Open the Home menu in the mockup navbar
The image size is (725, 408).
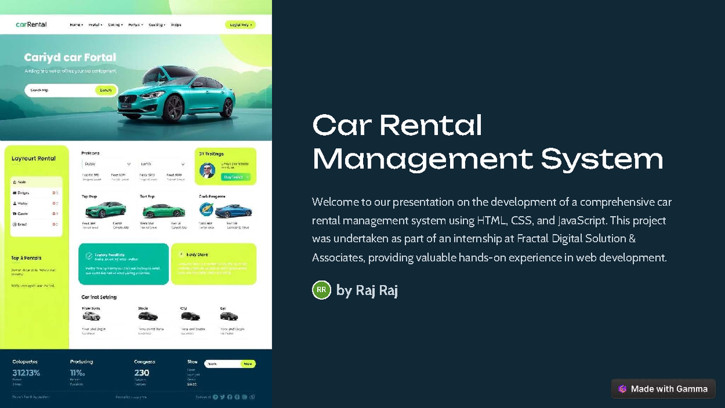pos(76,25)
